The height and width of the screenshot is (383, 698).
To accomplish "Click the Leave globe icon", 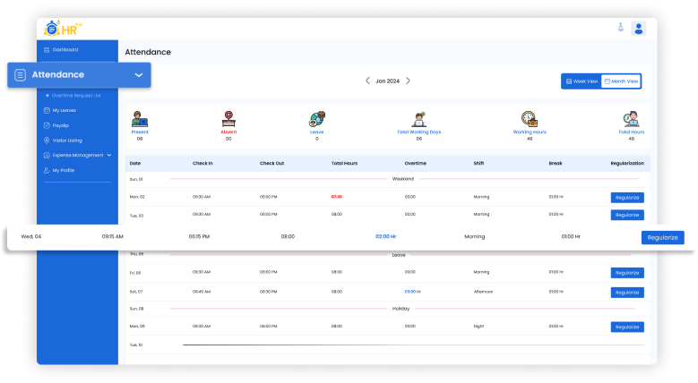I will click(317, 119).
